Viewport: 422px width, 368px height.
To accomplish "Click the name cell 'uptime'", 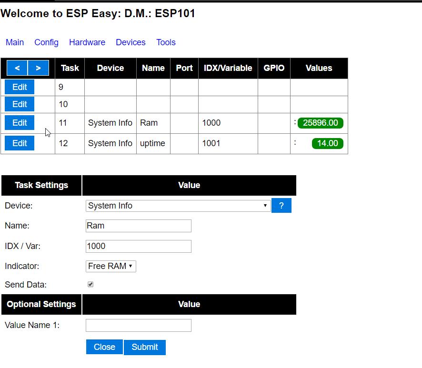I will click(x=152, y=143).
